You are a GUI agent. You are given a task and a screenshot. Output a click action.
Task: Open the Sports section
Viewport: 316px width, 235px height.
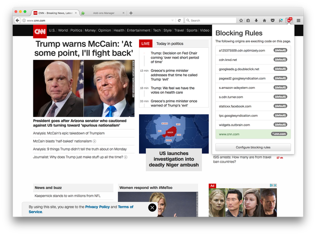pos(192,30)
